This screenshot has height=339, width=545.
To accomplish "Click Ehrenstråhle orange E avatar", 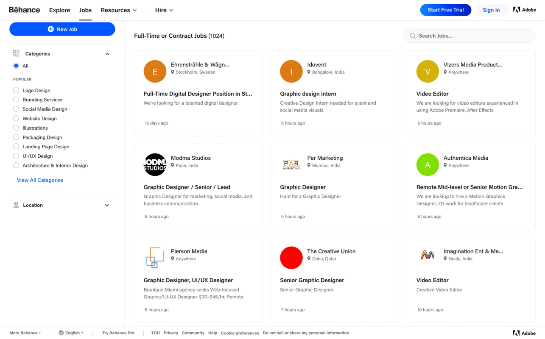I will point(155,71).
